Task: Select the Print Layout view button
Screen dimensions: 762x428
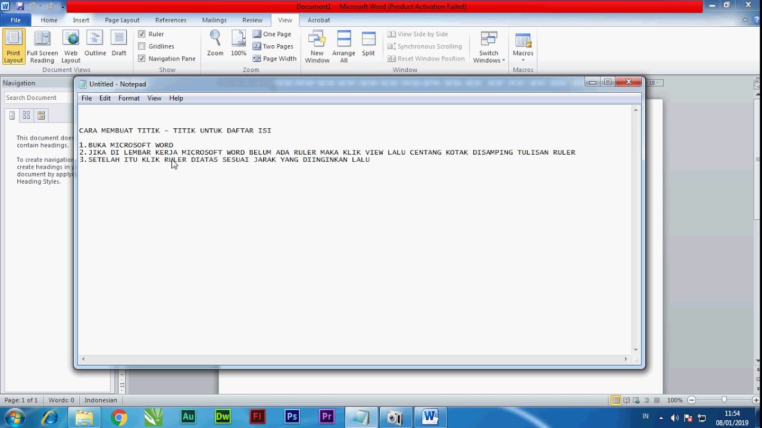Action: point(13,47)
